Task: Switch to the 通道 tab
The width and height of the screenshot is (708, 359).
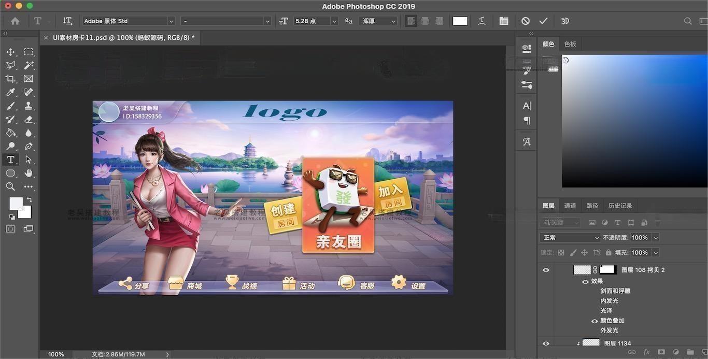Action: (x=570, y=206)
